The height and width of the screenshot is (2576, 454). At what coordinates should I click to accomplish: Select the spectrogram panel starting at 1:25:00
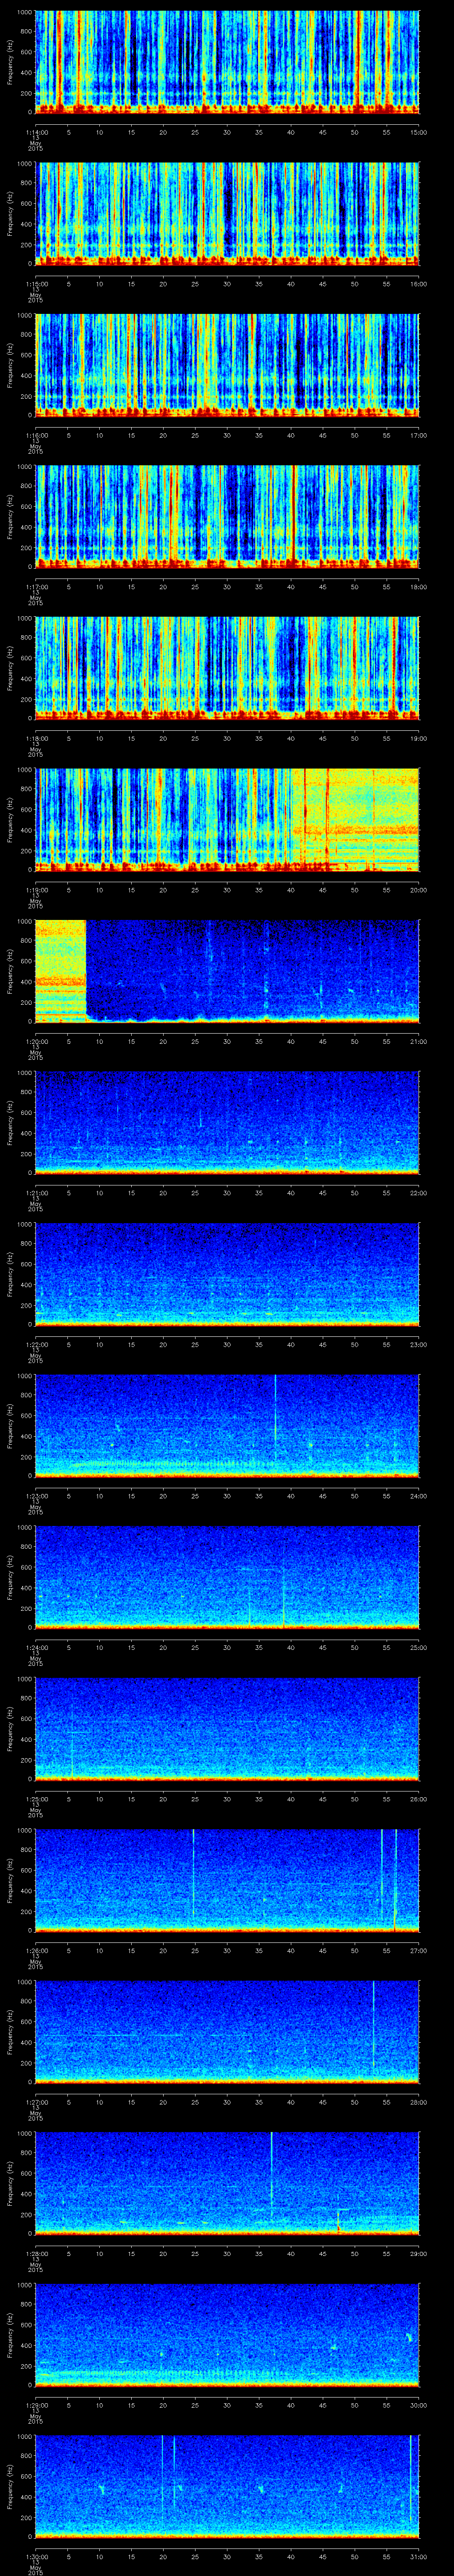pyautogui.click(x=227, y=1728)
